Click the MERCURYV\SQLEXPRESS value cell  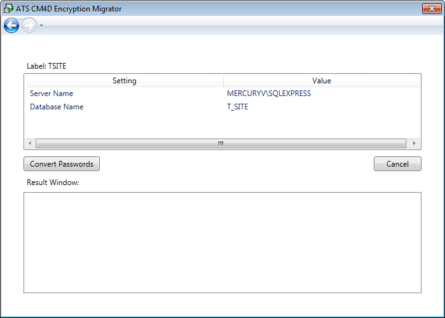click(268, 93)
